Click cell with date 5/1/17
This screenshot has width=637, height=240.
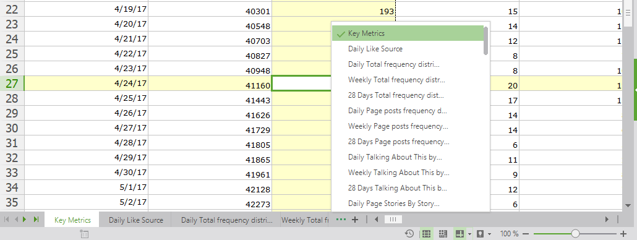point(87,187)
